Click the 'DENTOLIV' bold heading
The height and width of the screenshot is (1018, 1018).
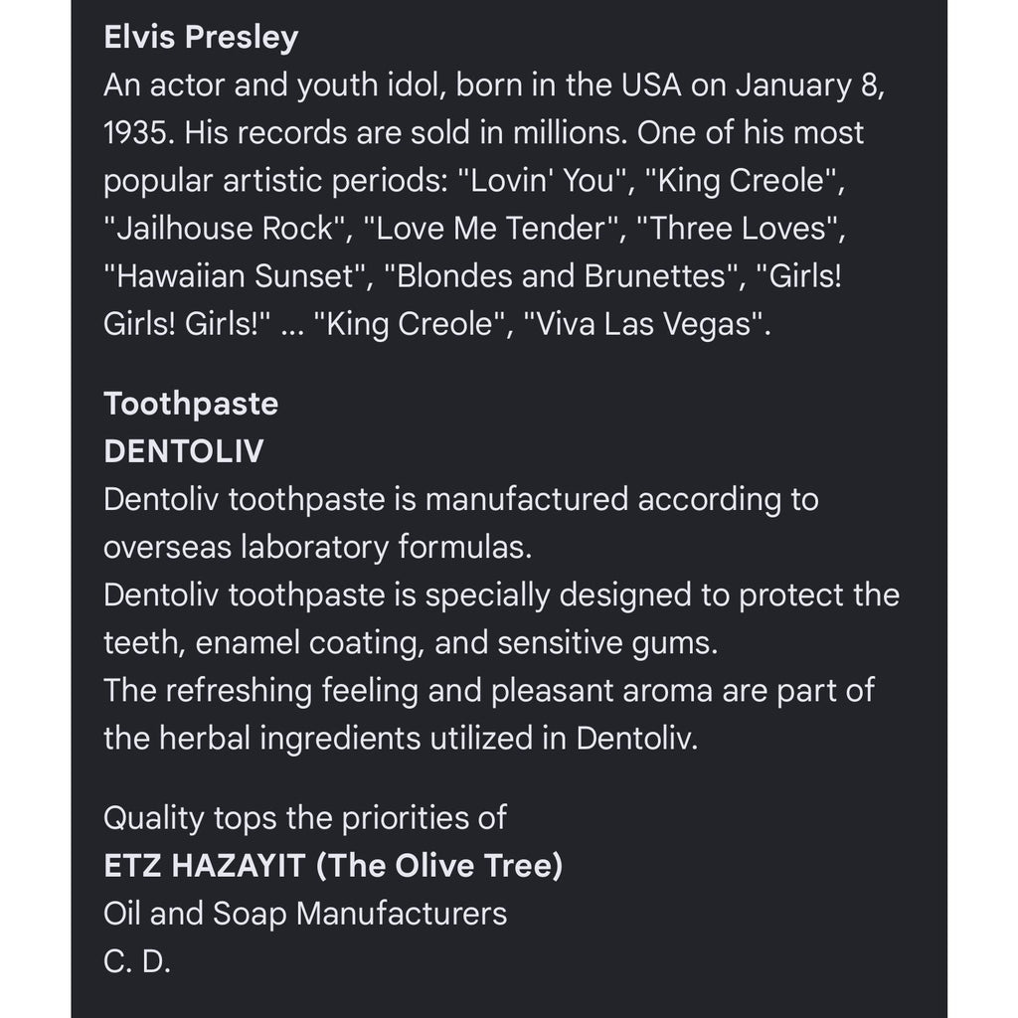point(184,451)
